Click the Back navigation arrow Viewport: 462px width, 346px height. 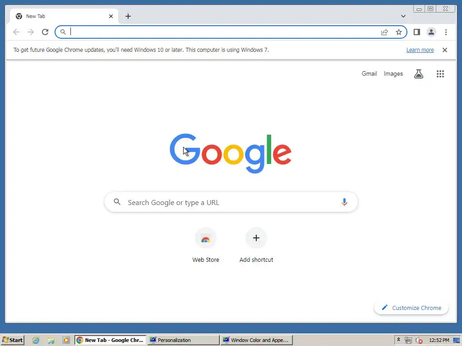click(16, 32)
